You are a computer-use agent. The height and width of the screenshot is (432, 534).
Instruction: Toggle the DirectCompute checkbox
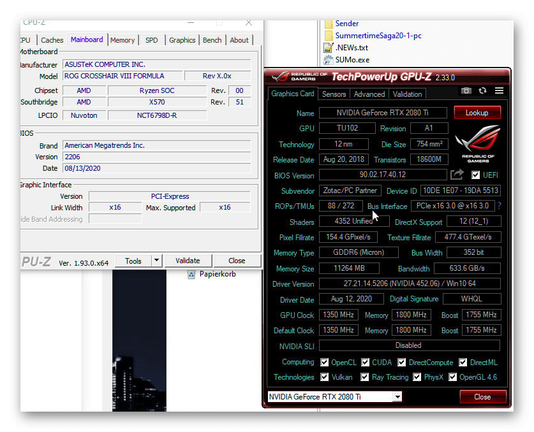click(x=401, y=363)
